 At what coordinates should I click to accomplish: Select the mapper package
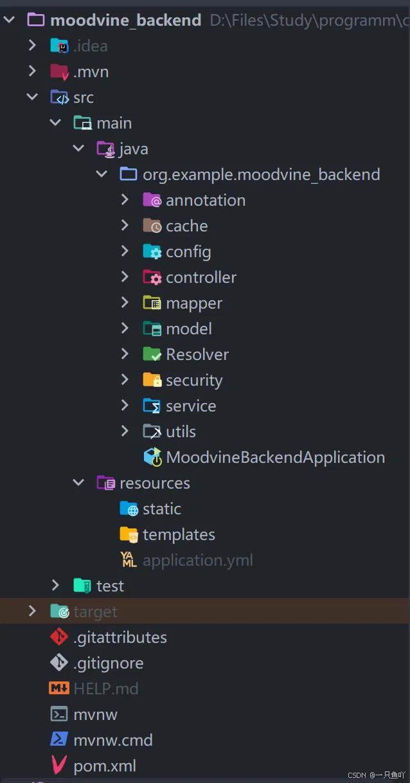click(x=193, y=302)
